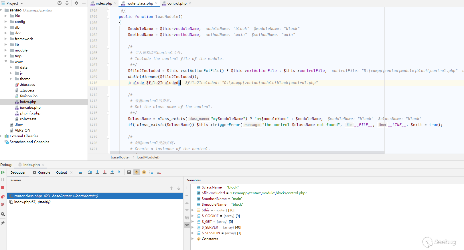
Task: Open Evaluate Expression calculator icon
Action: click(x=129, y=172)
